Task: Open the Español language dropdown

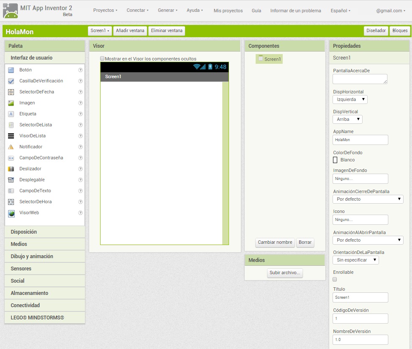Action: [x=340, y=11]
